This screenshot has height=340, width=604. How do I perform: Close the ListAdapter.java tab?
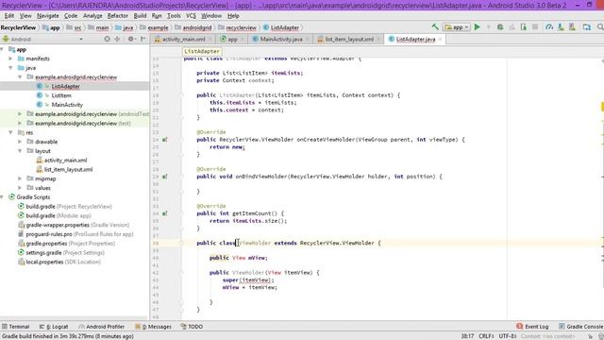(x=441, y=40)
